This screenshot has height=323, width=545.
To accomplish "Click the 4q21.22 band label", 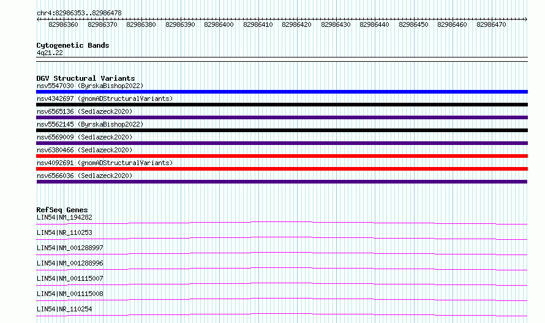I will tap(50, 53).
